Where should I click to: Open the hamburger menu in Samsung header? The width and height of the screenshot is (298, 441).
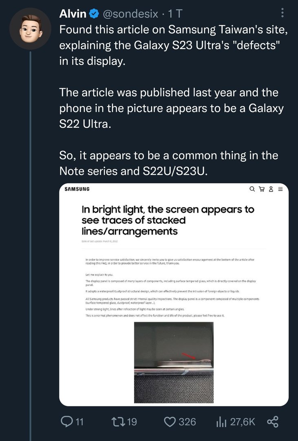point(280,189)
